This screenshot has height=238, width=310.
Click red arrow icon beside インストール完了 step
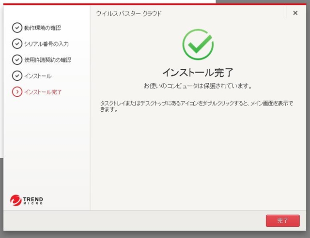17,92
